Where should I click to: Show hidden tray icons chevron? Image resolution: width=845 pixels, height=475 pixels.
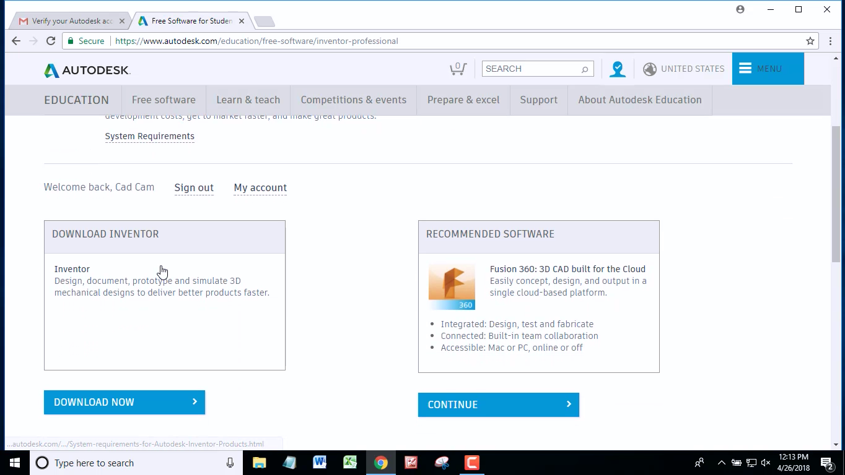[x=721, y=463]
